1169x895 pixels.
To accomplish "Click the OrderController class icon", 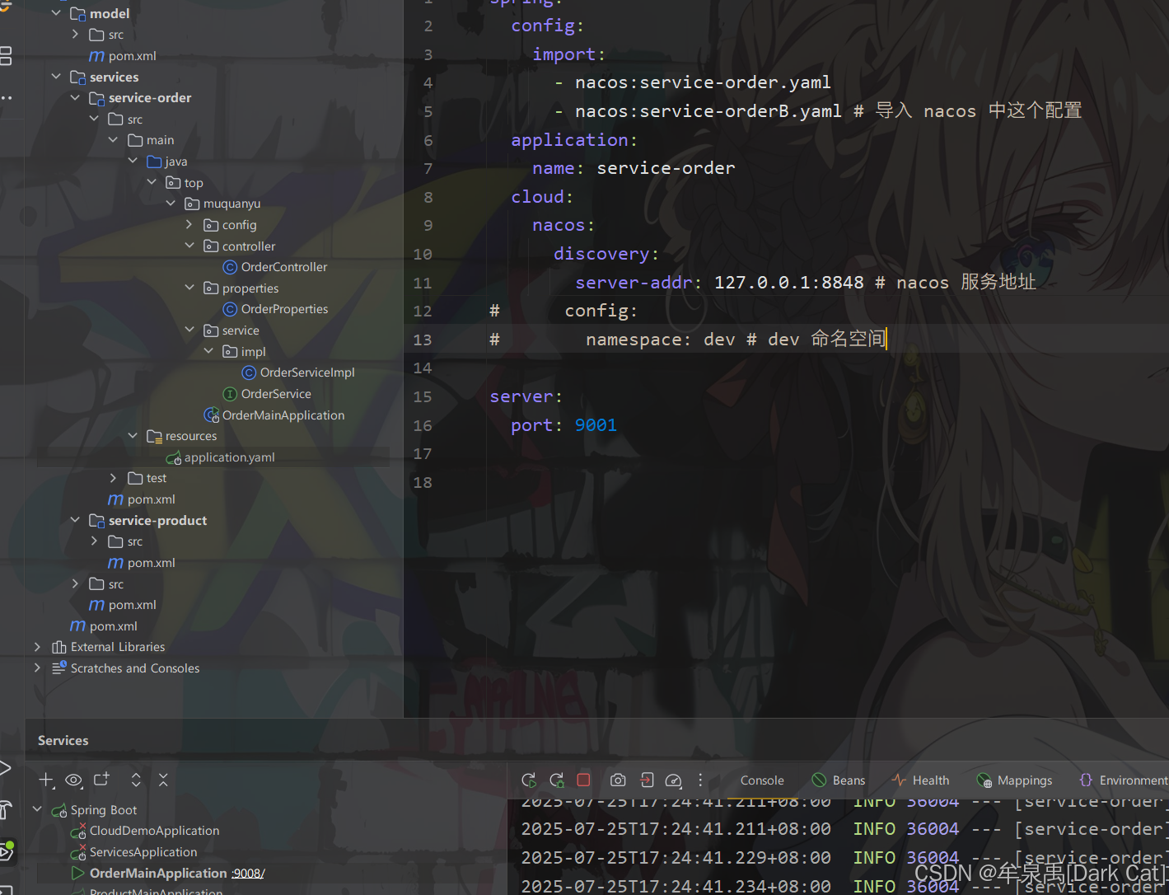I will click(231, 267).
